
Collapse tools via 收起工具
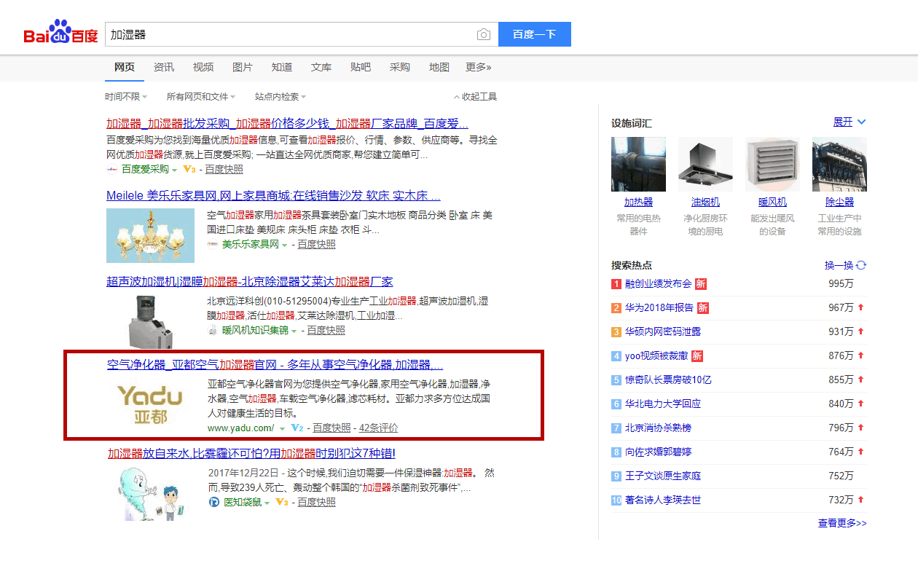475,96
